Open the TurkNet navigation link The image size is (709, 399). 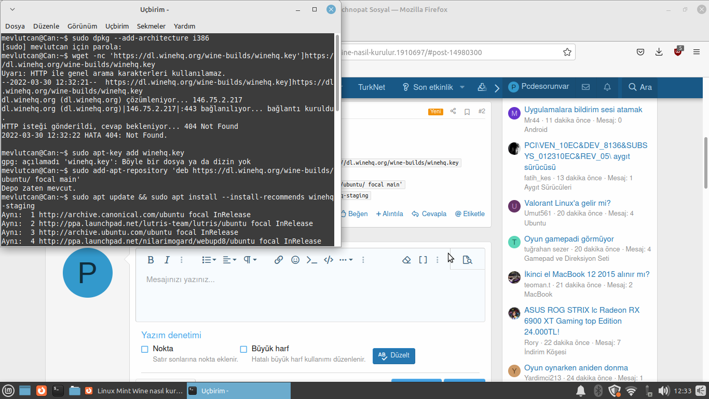coord(372,87)
